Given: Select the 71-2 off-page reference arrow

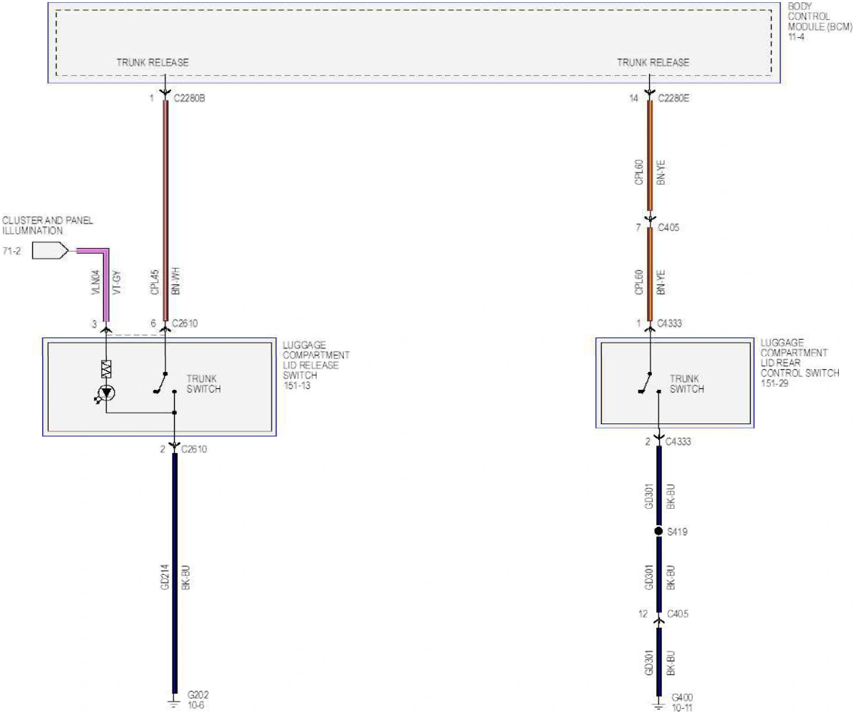Looking at the screenshot, I should [50, 251].
